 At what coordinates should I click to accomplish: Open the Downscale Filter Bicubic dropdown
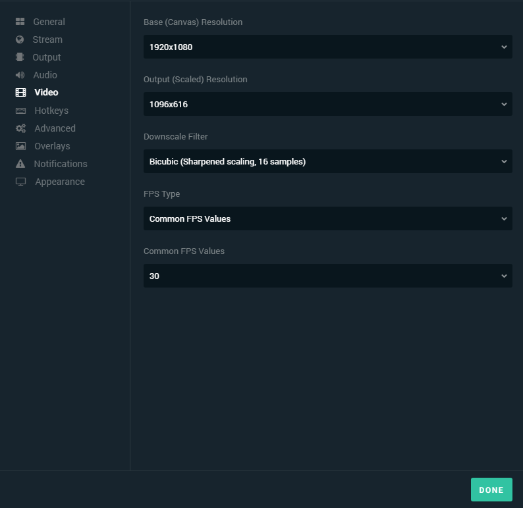click(x=328, y=162)
